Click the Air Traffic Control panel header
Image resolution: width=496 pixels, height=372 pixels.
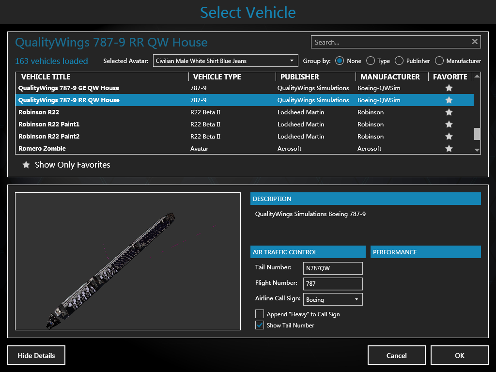pos(308,252)
